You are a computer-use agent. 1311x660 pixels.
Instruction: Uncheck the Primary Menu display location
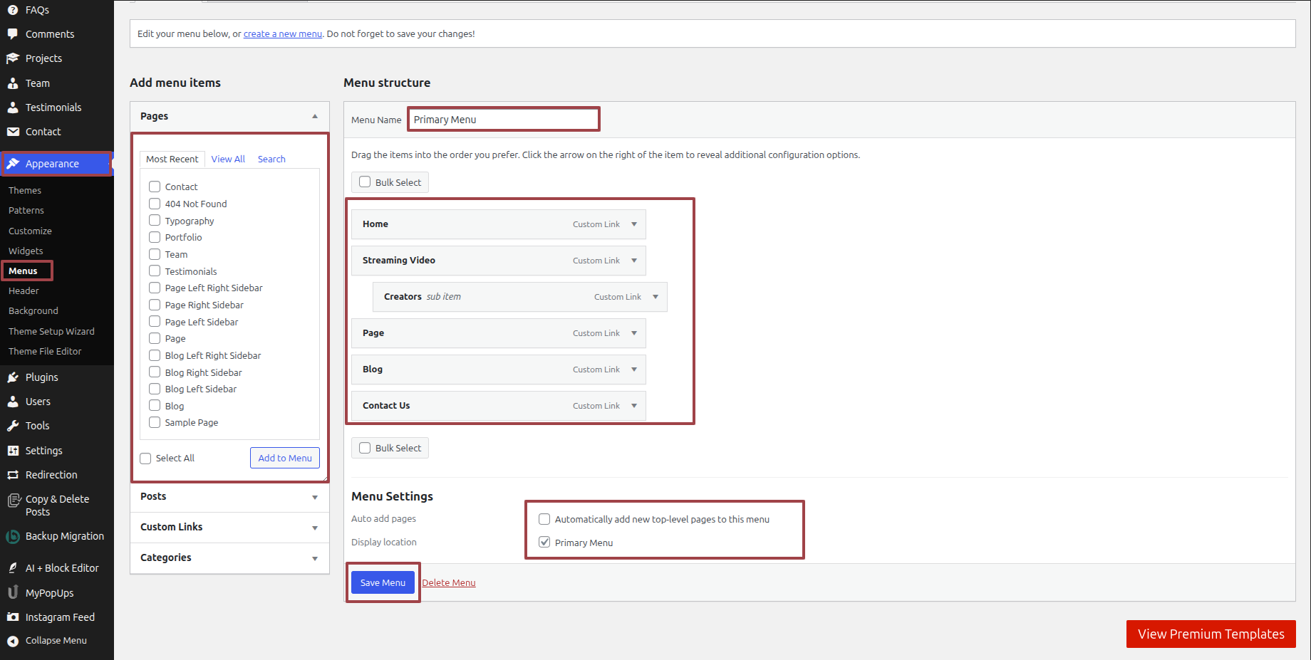pos(544,543)
